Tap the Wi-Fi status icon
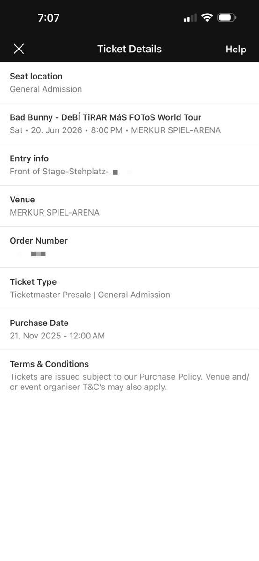 207,18
